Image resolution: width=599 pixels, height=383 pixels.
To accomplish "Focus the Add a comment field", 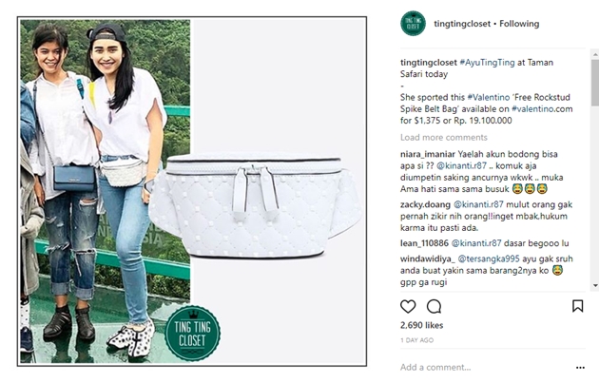I will 435,368.
